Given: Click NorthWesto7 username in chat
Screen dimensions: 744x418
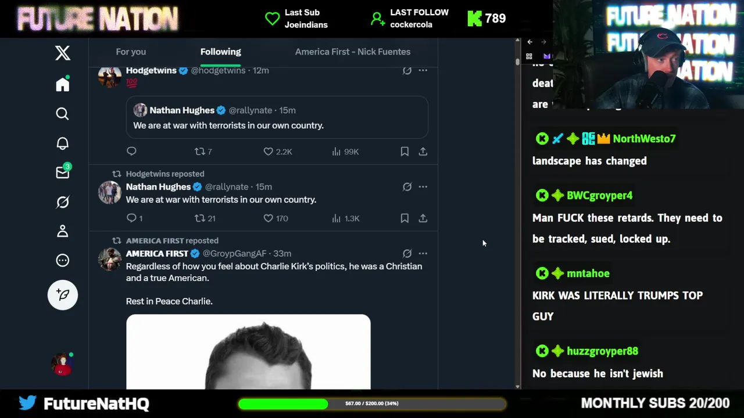Looking at the screenshot, I should (x=644, y=139).
